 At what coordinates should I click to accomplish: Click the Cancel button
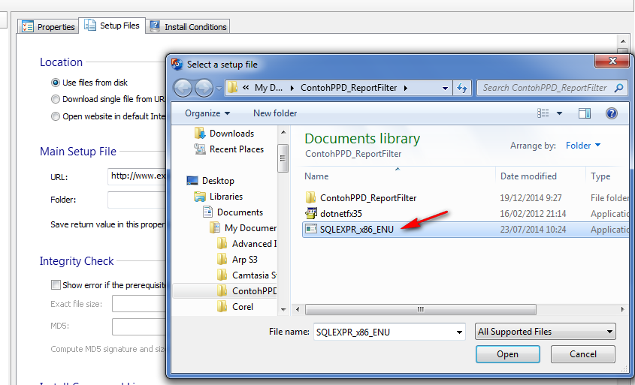coord(582,354)
